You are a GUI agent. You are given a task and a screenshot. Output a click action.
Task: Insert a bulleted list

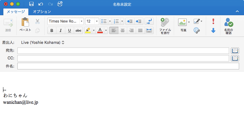(104, 21)
